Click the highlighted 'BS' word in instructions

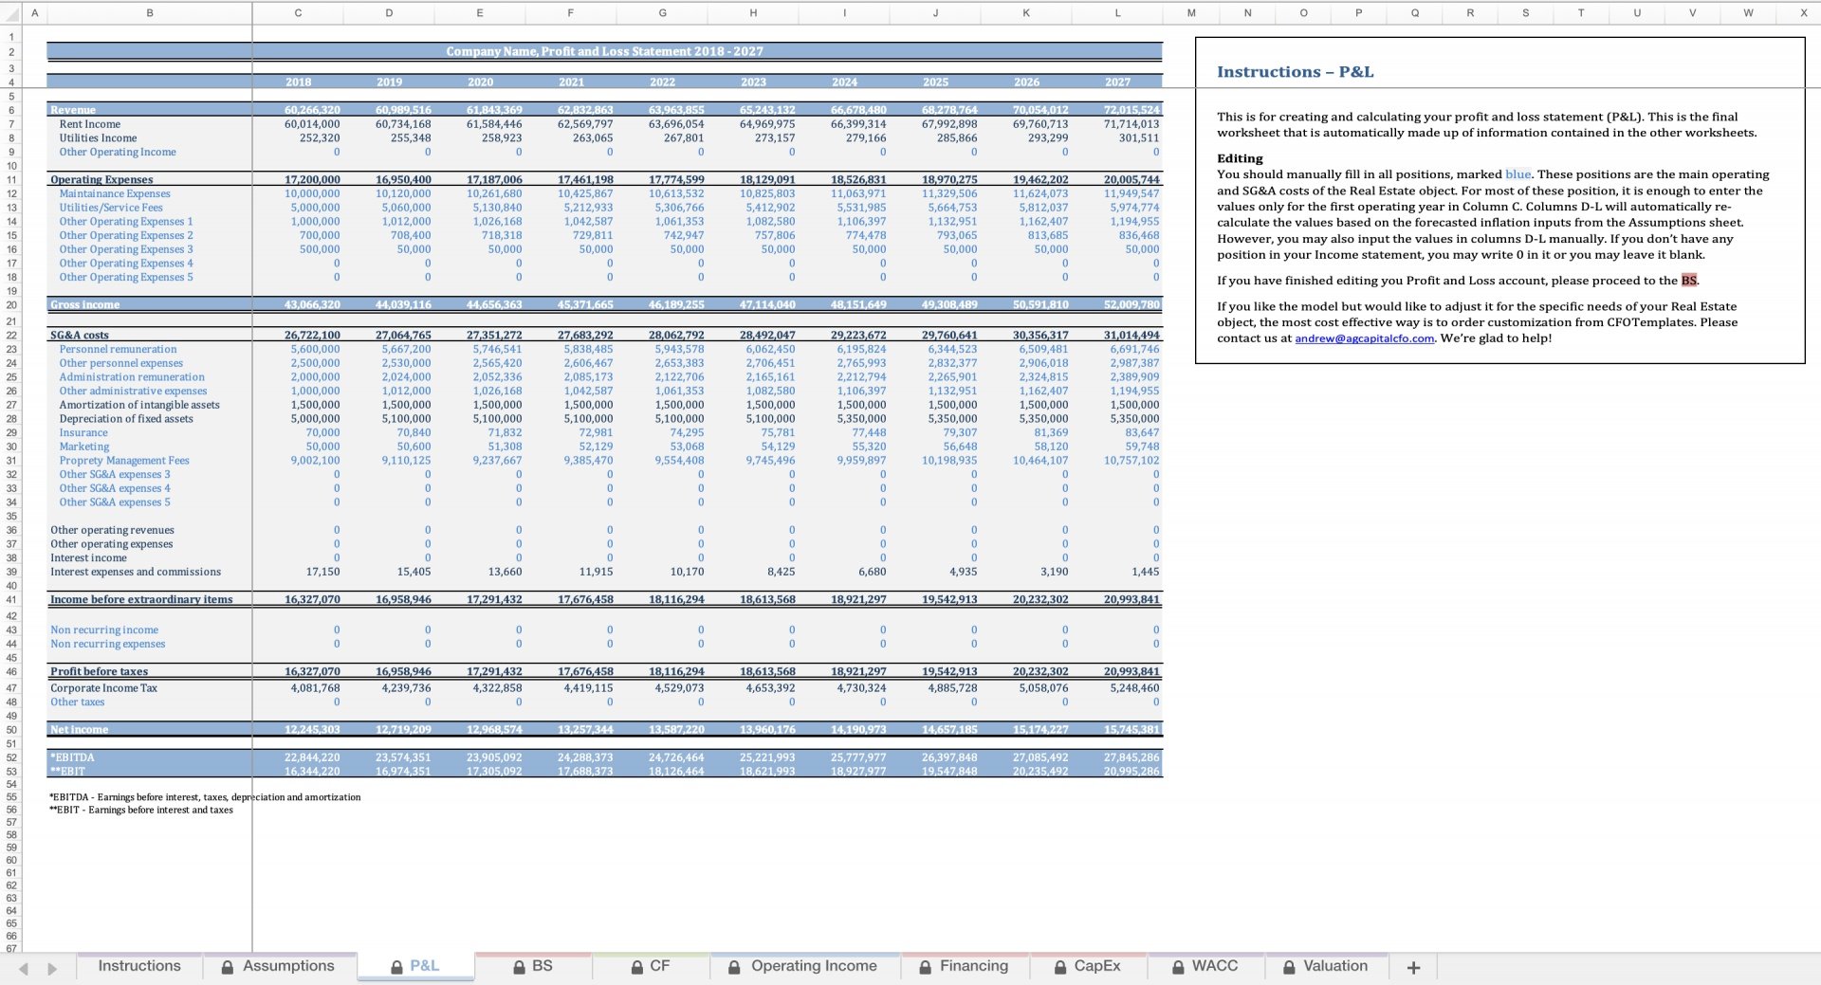[1689, 281]
